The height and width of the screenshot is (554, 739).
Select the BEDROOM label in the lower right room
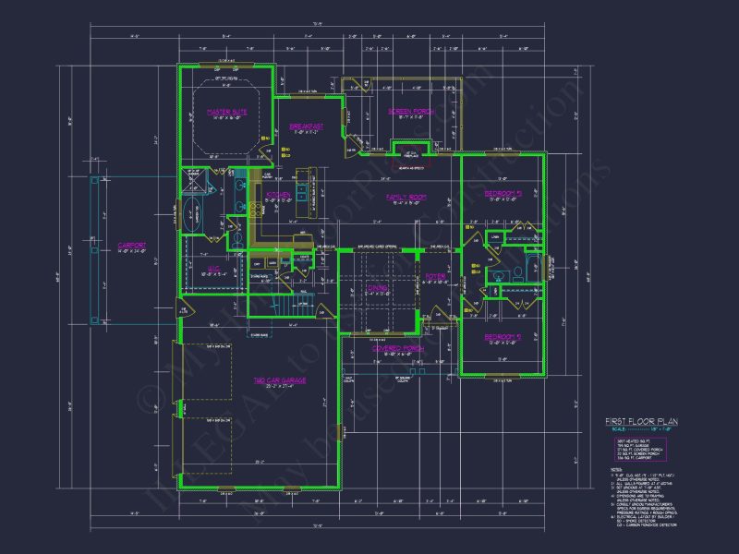pos(503,337)
